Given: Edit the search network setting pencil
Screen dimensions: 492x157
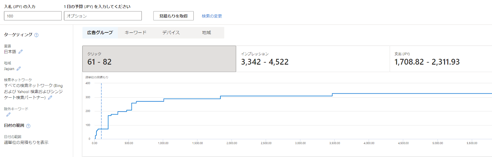Looking at the screenshot, I should pos(50,98).
